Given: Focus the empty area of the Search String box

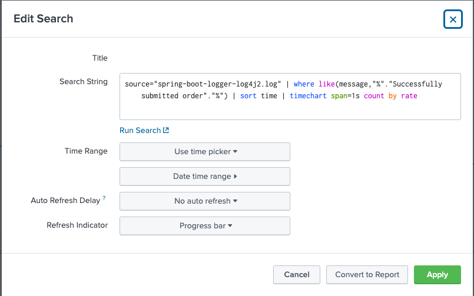Looking at the screenshot, I should (290, 109).
